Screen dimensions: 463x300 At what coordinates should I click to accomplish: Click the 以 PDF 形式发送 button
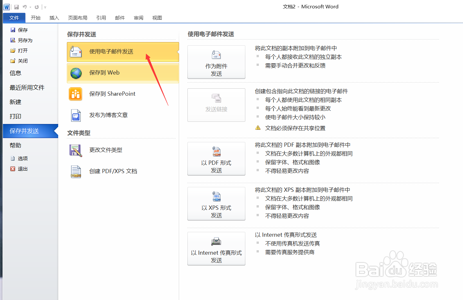coord(216,159)
